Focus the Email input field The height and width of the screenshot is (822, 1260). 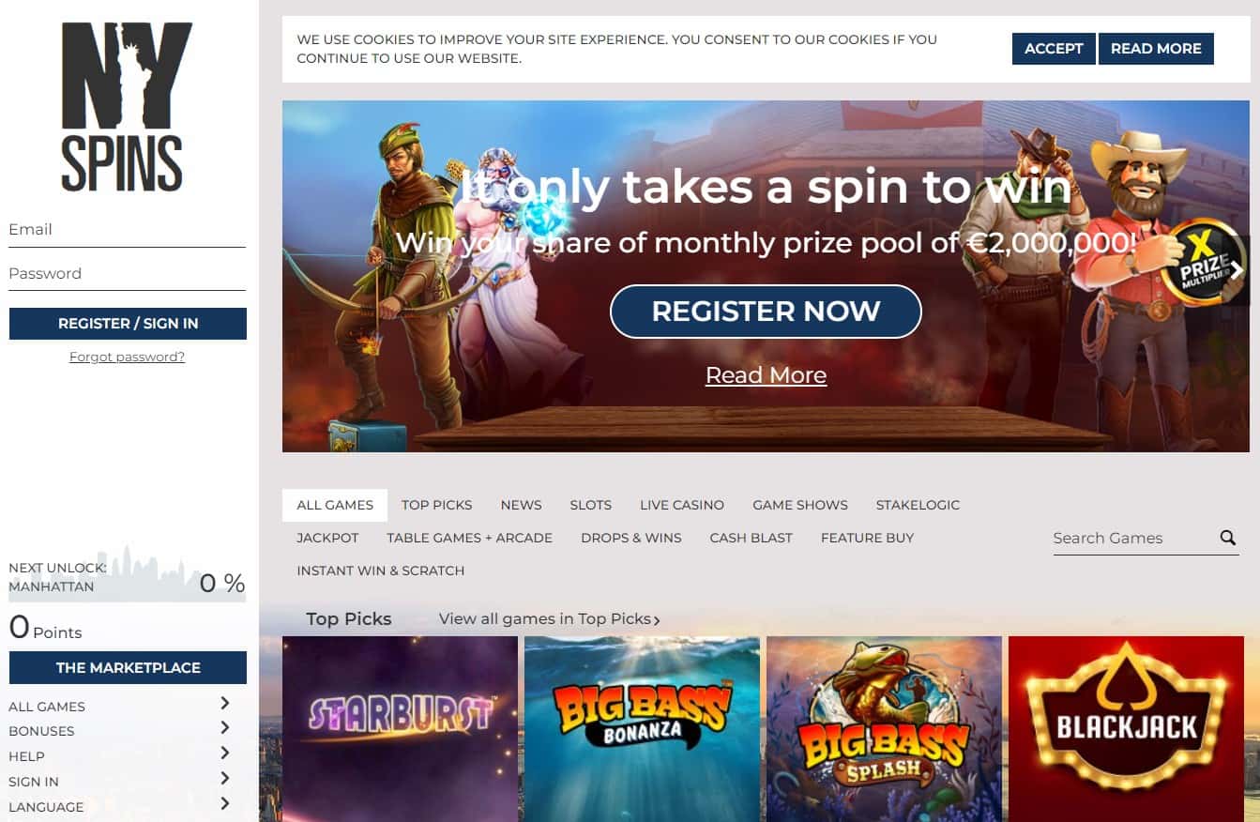point(127,230)
